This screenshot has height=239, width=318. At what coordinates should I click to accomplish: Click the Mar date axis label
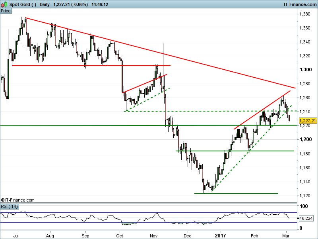pos(286,236)
